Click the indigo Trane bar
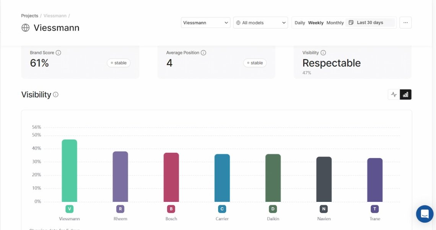Viewport: 436px width, 230px height. pyautogui.click(x=375, y=180)
